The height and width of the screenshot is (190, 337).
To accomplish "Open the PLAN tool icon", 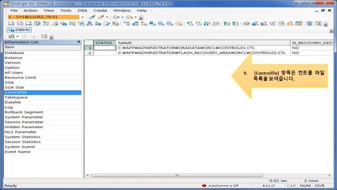I will tap(29, 23).
